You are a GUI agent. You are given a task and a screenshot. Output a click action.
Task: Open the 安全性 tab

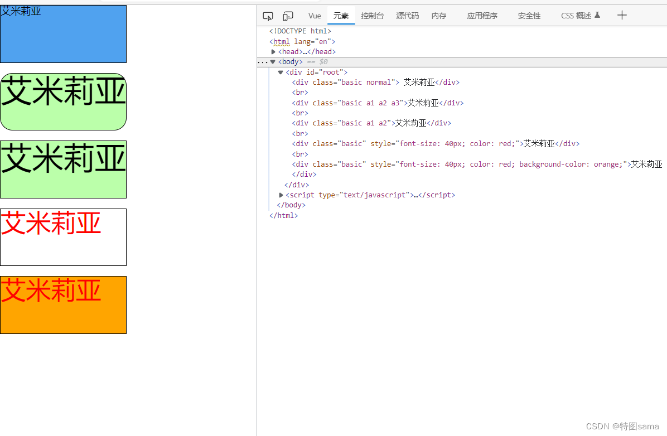(x=529, y=16)
